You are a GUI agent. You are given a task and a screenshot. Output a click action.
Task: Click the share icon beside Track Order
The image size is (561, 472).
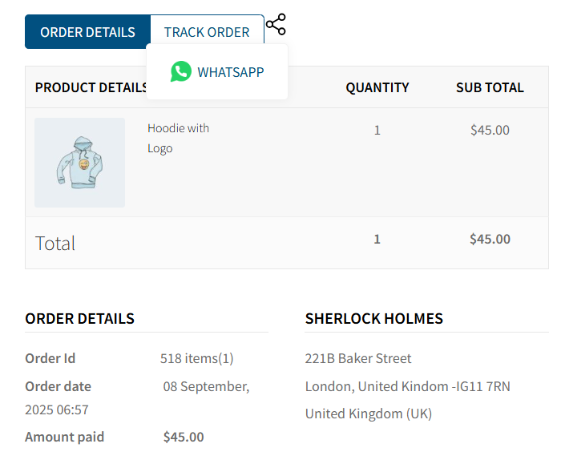[276, 25]
